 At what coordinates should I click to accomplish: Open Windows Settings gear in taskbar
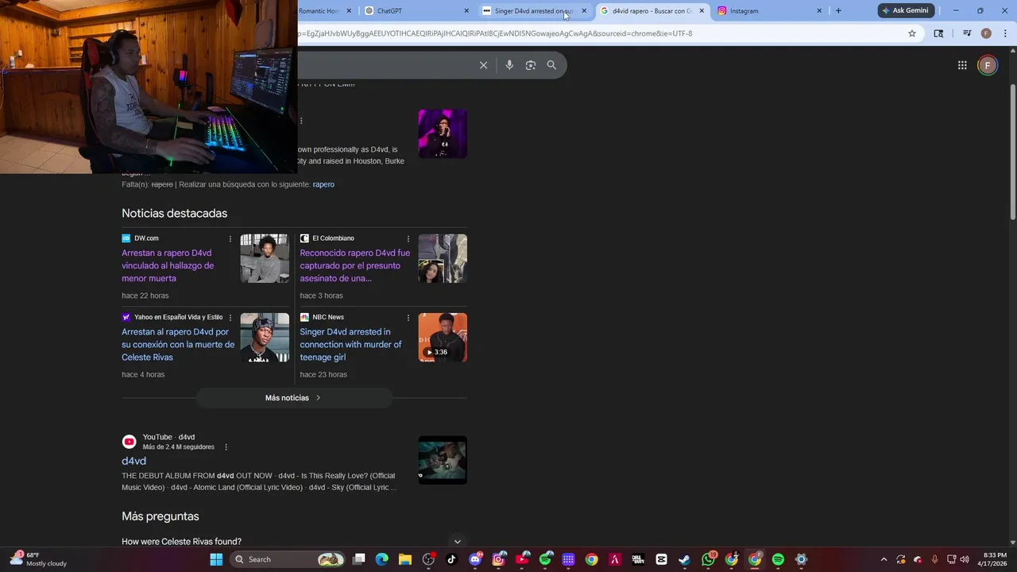(x=802, y=559)
